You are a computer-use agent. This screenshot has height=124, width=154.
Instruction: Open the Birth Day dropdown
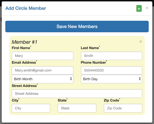[111, 79]
